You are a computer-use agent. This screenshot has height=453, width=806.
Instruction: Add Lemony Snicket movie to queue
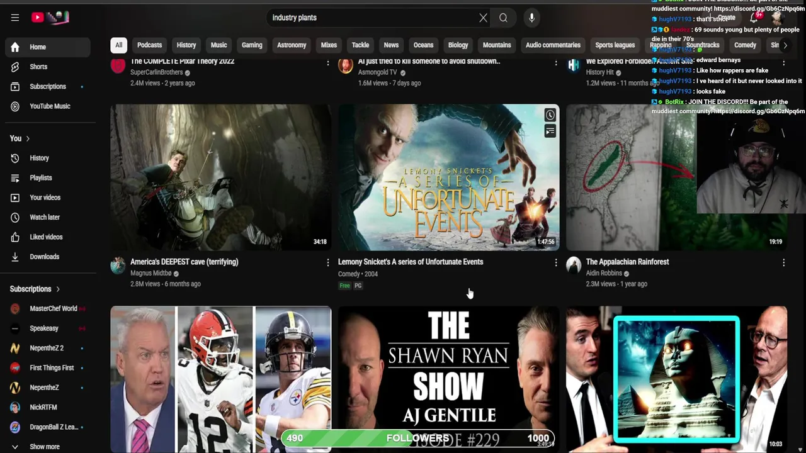coord(550,131)
